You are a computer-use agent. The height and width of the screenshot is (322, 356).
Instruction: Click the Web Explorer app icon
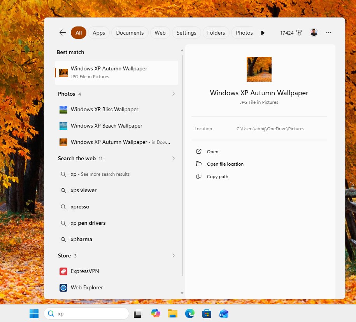pos(63,287)
